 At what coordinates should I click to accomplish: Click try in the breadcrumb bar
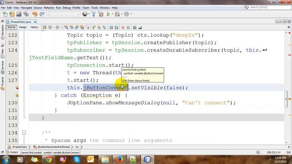pyautogui.click(x=77, y=147)
